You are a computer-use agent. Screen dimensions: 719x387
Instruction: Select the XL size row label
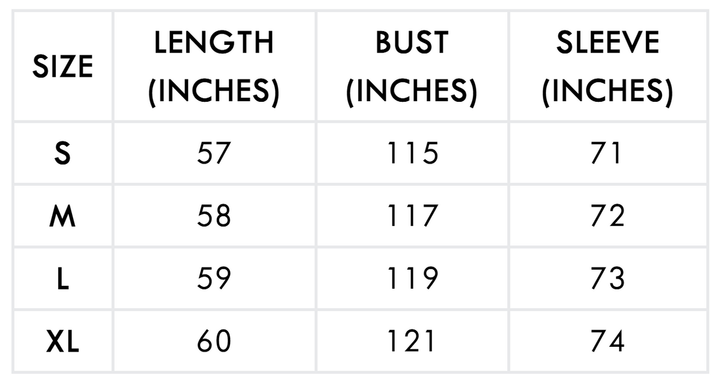pyautogui.click(x=63, y=341)
